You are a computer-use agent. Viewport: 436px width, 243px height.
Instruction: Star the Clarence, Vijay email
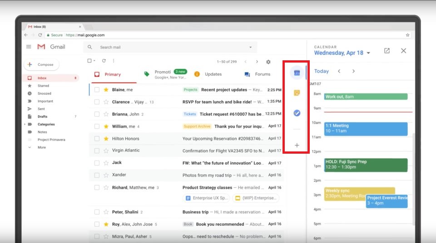[106, 102]
